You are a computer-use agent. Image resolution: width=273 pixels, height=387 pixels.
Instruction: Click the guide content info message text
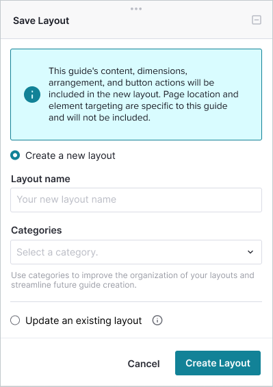[x=144, y=95]
